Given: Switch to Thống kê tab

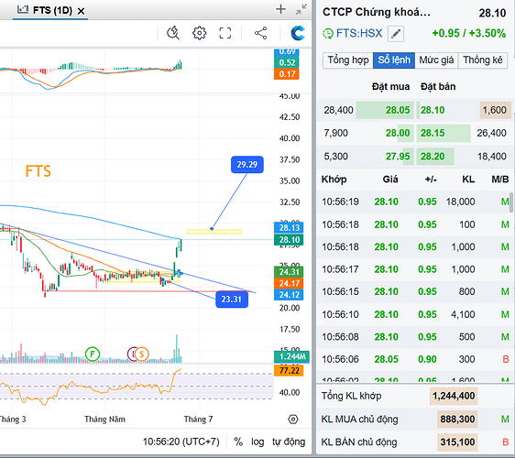Looking at the screenshot, I should coord(483,60).
